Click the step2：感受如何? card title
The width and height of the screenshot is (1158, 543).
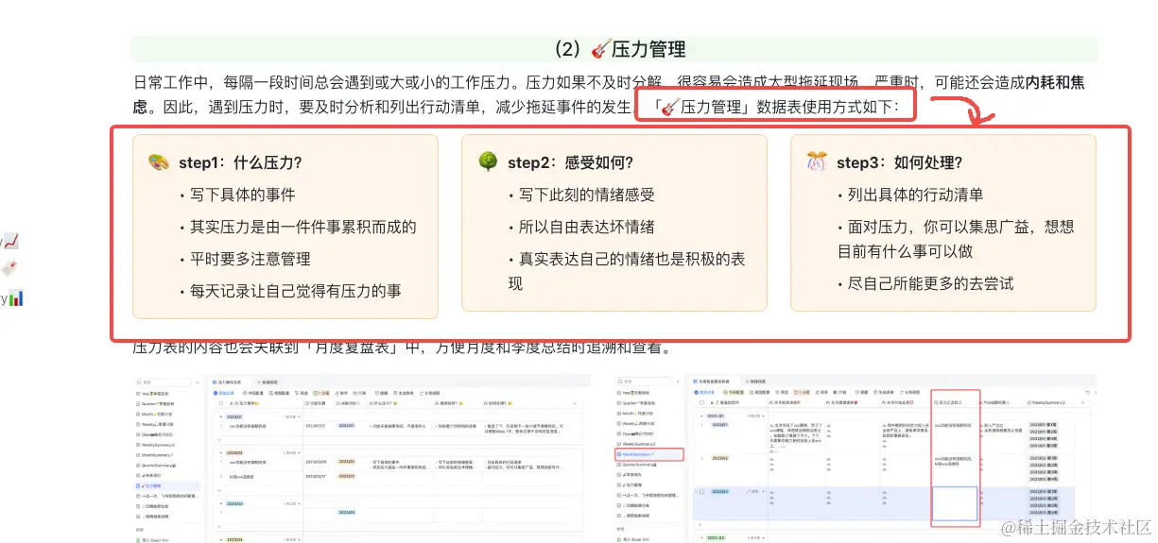(x=571, y=162)
